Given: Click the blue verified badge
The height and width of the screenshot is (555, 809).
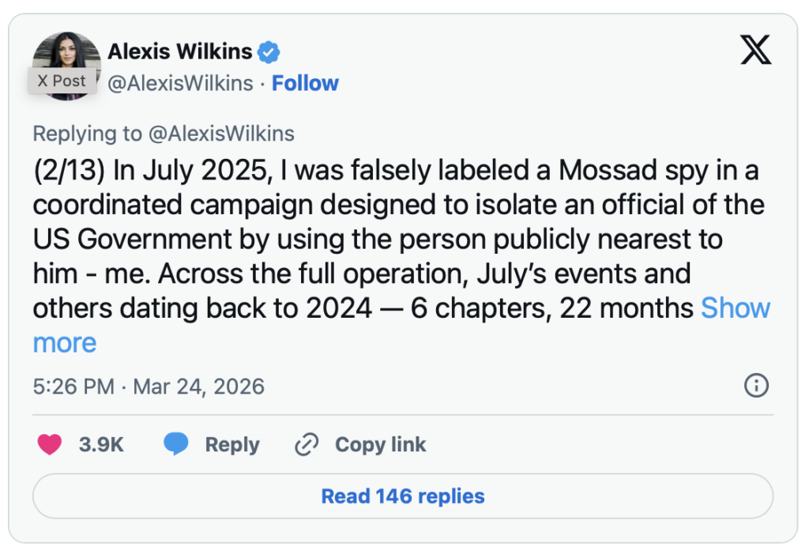Looking at the screenshot, I should click(269, 53).
